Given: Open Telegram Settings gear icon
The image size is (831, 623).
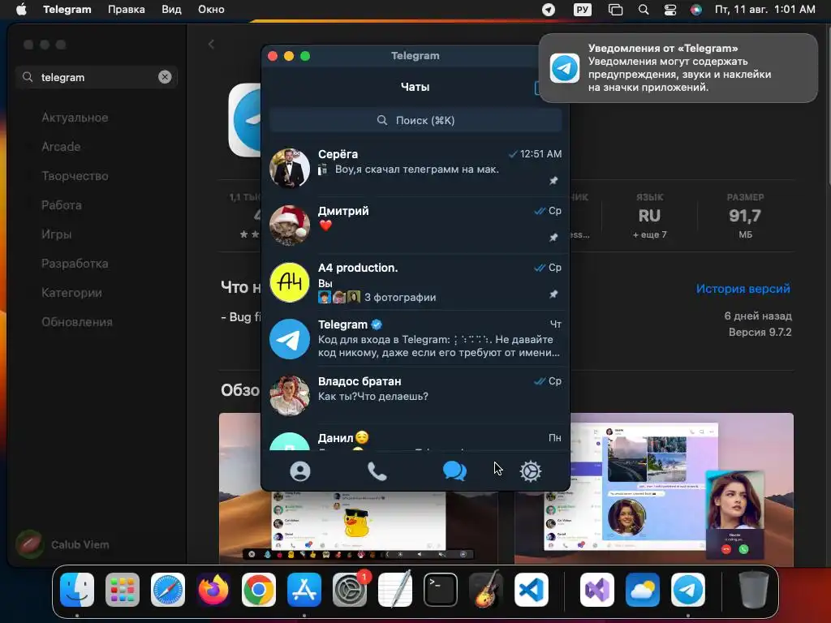Looking at the screenshot, I should (531, 471).
